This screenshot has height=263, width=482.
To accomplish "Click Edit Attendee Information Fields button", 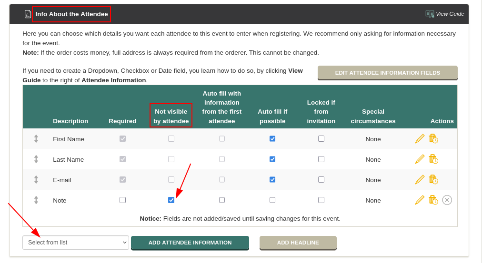I will pyautogui.click(x=387, y=73).
